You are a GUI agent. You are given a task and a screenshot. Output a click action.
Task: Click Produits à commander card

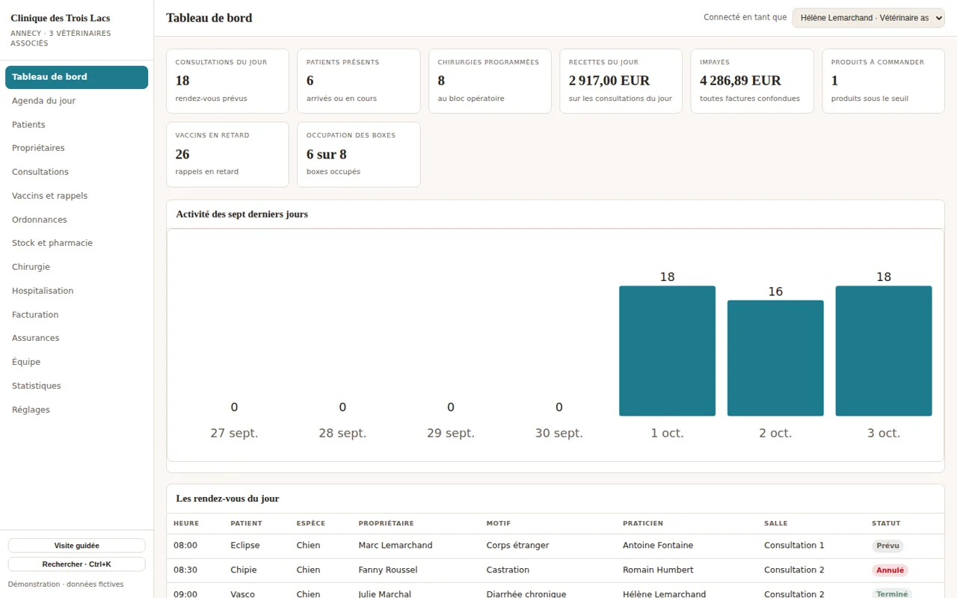click(883, 81)
